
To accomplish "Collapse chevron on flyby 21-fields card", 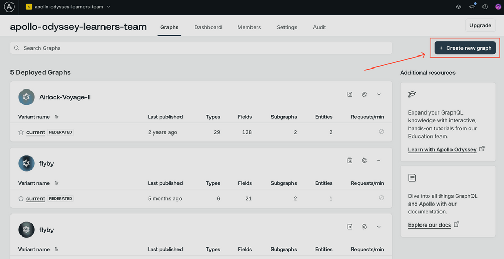I will pos(379,161).
